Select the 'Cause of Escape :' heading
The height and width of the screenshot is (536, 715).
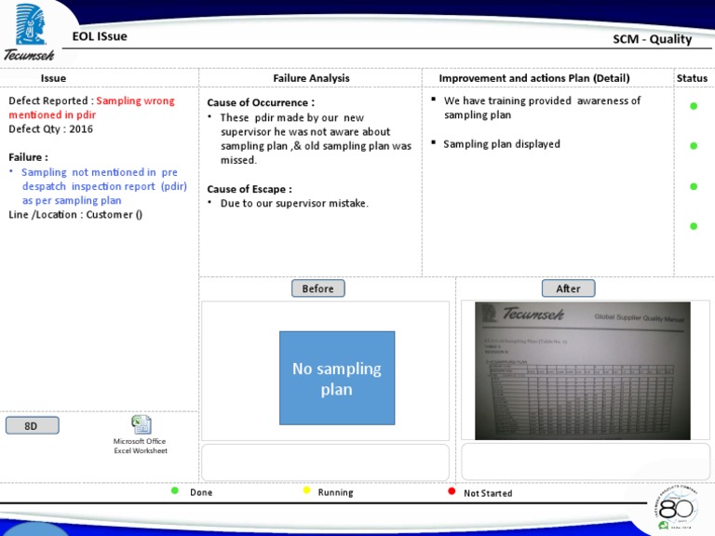(250, 189)
